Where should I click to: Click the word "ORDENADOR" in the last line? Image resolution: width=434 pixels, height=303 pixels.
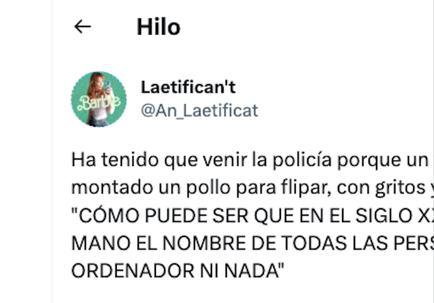(133, 270)
